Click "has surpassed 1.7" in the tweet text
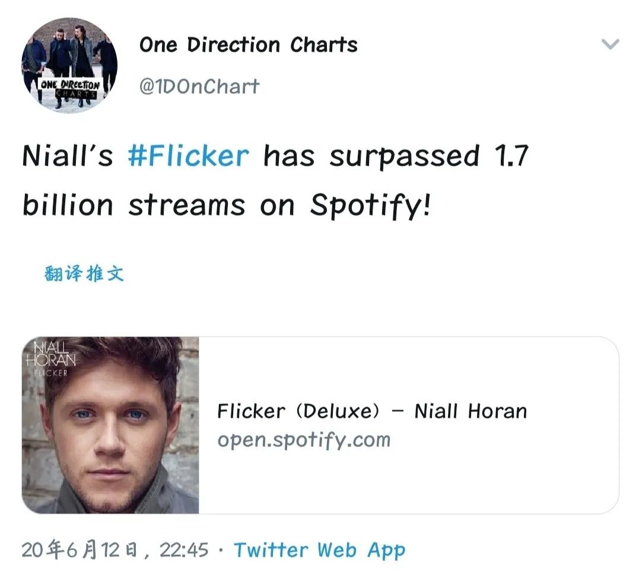Viewport: 639px width, 581px height. pos(396,155)
